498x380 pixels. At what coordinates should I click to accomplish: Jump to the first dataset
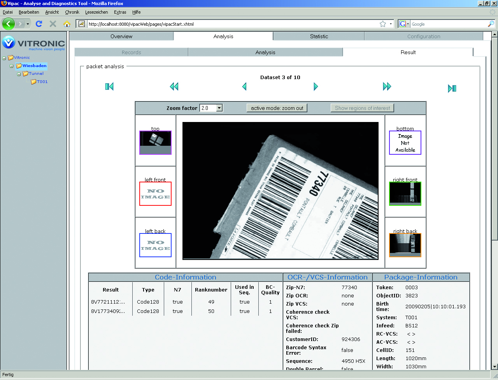pyautogui.click(x=109, y=87)
